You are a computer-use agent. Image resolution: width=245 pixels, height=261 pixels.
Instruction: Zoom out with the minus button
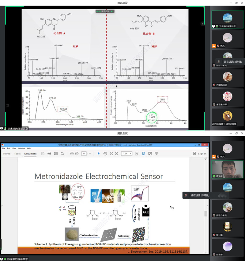coord(112,154)
